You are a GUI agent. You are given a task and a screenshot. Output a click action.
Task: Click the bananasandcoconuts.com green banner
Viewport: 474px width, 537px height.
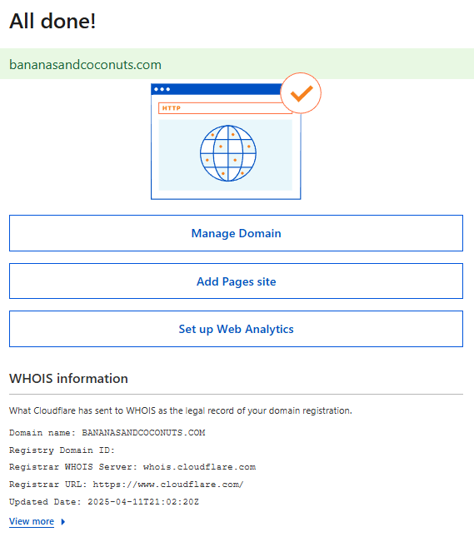coord(237,64)
